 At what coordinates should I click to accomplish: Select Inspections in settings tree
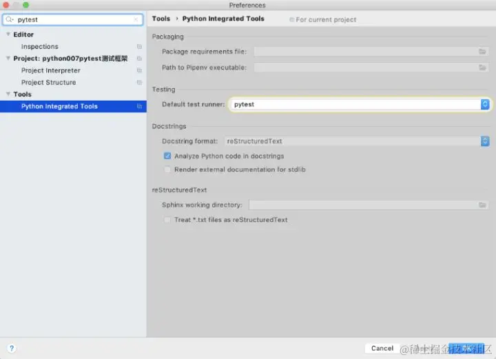tap(40, 46)
